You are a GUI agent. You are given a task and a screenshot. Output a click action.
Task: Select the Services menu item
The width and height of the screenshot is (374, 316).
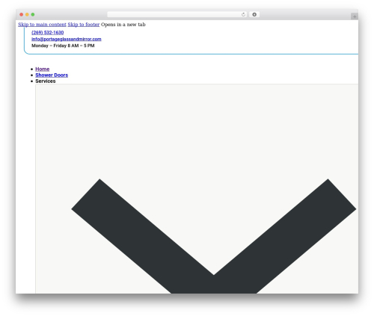(46, 81)
